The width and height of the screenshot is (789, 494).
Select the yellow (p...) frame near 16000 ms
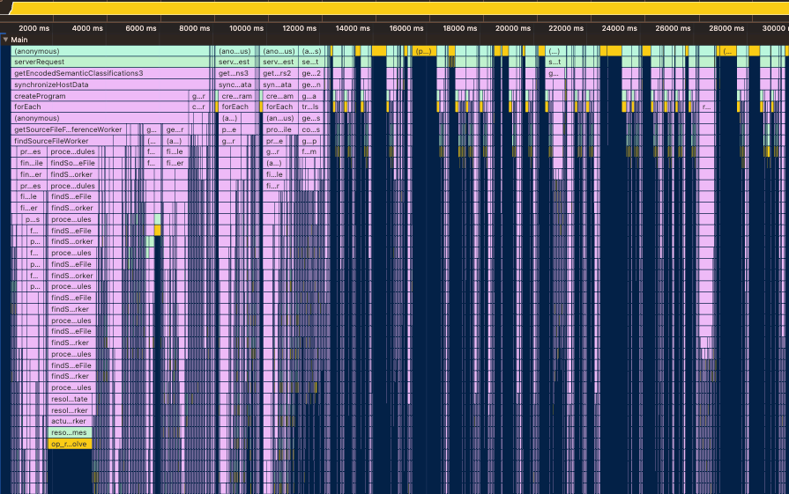pyautogui.click(x=423, y=51)
